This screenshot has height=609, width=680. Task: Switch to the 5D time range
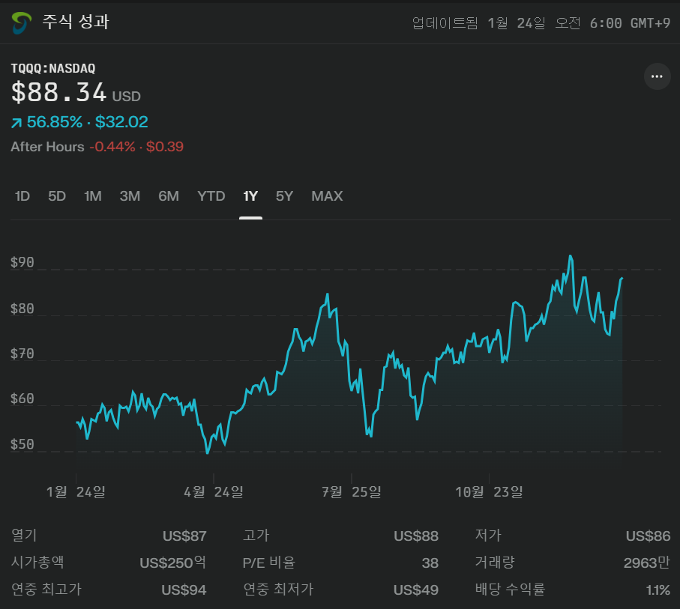click(57, 196)
